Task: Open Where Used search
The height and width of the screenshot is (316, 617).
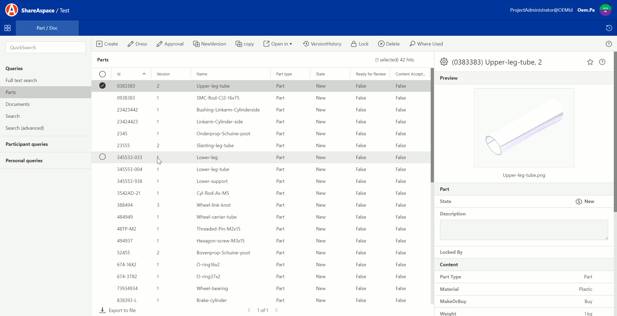Action: (x=426, y=44)
